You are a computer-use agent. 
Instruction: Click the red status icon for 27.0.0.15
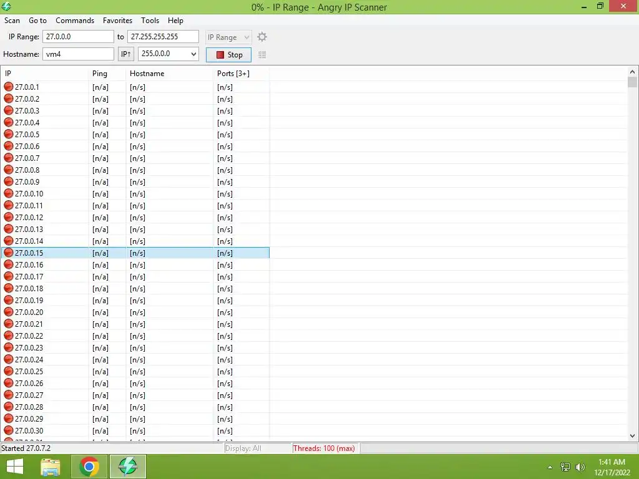[9, 253]
